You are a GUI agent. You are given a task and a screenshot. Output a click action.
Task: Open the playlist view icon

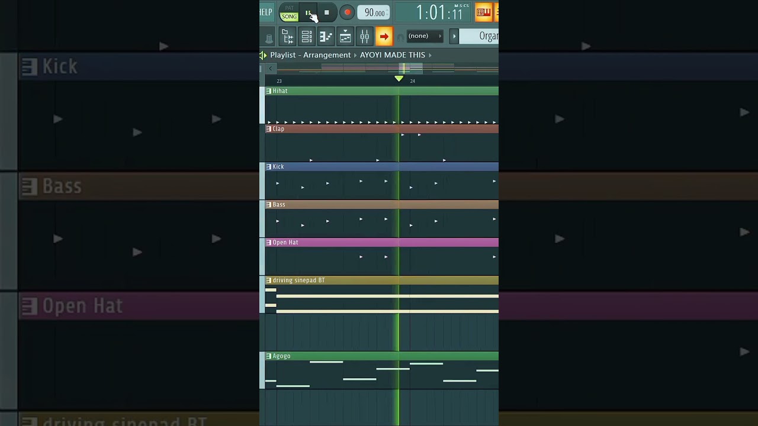(x=345, y=37)
